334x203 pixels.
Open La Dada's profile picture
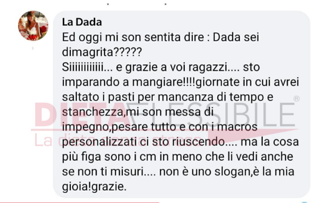33,26
